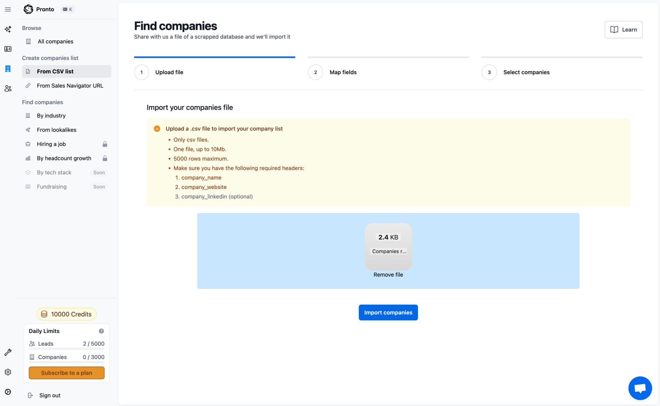The width and height of the screenshot is (660, 406).
Task: Select From Sales Navigator URL
Action: pos(70,85)
